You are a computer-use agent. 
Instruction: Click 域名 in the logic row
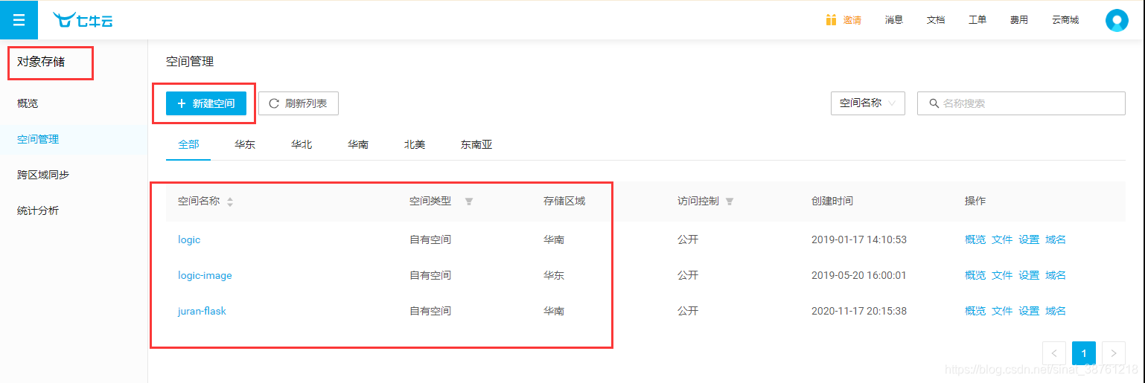tap(1056, 239)
